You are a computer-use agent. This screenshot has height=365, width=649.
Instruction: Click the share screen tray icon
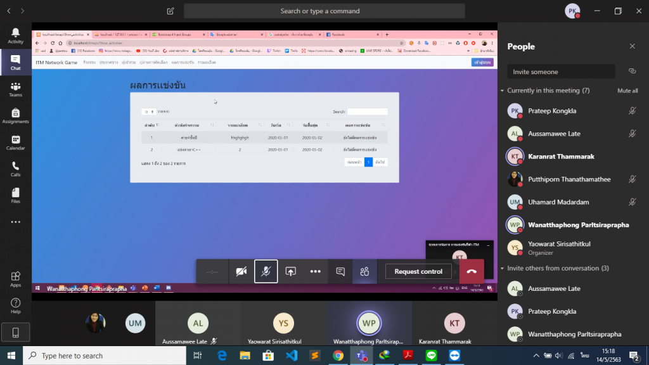(291, 271)
